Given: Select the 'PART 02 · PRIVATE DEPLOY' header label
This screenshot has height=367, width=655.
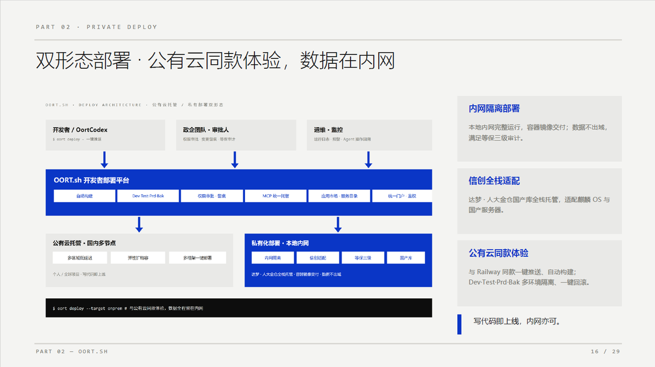Looking at the screenshot, I should pos(97,27).
